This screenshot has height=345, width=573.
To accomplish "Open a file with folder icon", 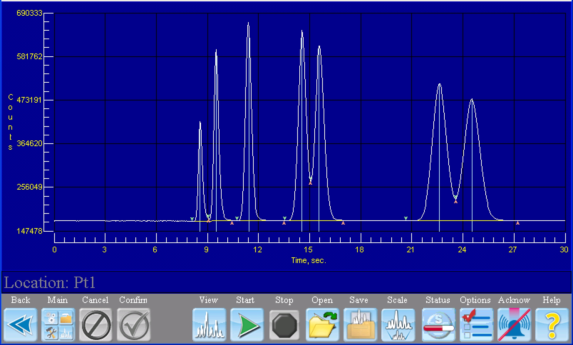I will coord(322,325).
